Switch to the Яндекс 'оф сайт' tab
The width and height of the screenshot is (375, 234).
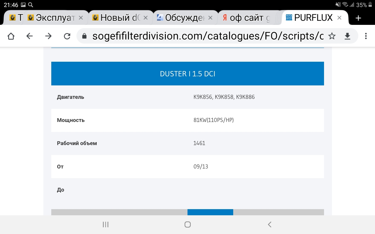(x=246, y=18)
